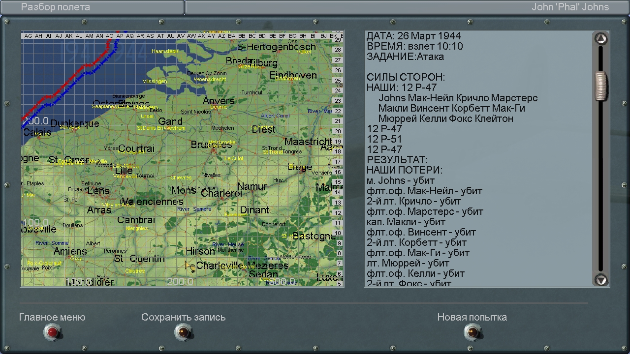Click the round button under Главное меню
Screen dimensions: 630x354
click(53, 333)
